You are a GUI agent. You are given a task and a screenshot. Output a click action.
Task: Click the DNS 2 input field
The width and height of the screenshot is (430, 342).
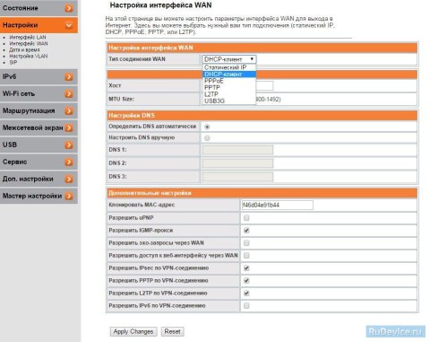(237, 163)
